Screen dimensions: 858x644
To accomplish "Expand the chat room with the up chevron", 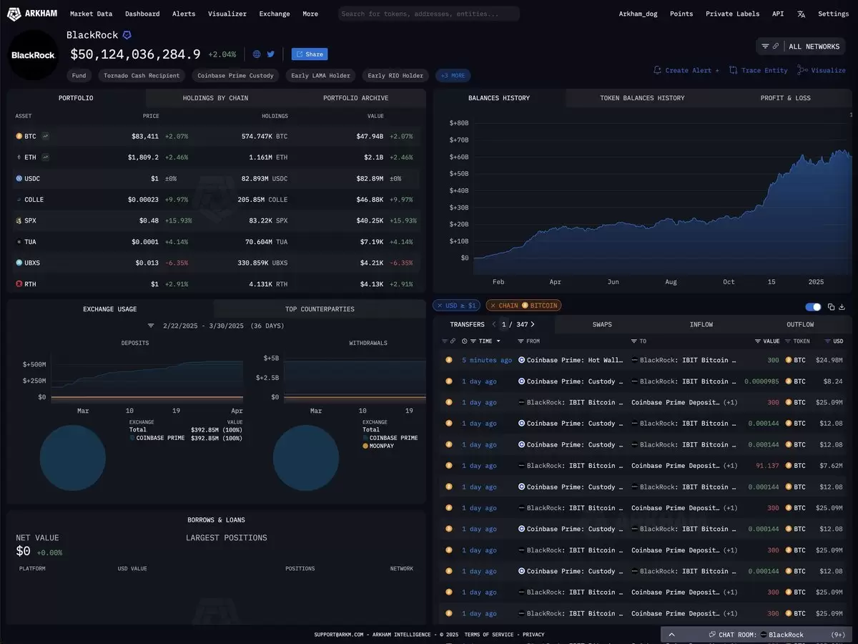I will (x=672, y=635).
